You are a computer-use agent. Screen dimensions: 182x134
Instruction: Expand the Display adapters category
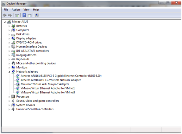click(x=9, y=39)
